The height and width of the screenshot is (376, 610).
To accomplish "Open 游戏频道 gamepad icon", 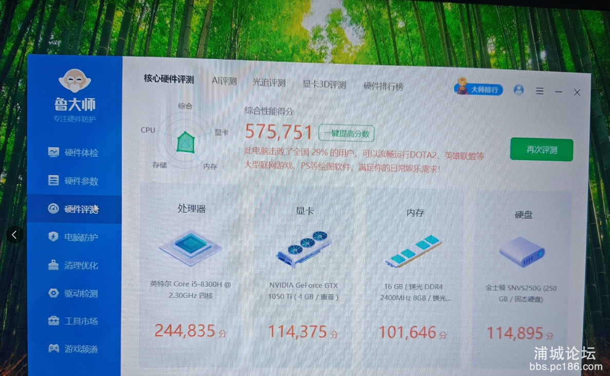I will pyautogui.click(x=53, y=349).
